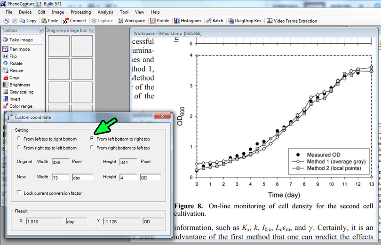Select 'From left top to right bottom' option
The width and height of the screenshot is (381, 245).
click(x=19, y=139)
